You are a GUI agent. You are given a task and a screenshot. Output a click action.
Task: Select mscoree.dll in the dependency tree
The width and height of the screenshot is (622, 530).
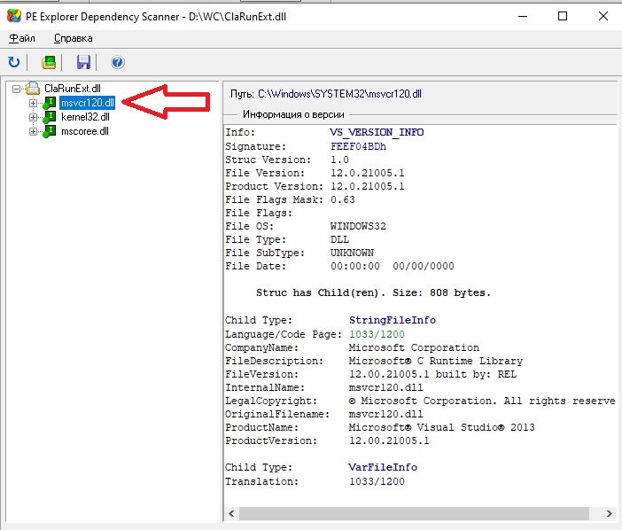point(84,131)
